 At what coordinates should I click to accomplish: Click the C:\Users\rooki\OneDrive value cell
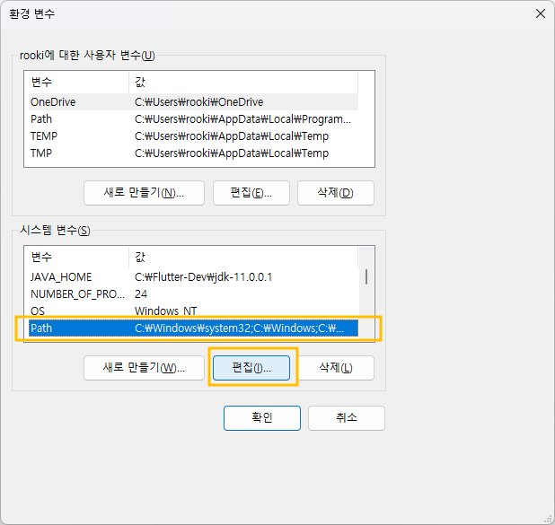click(x=199, y=102)
